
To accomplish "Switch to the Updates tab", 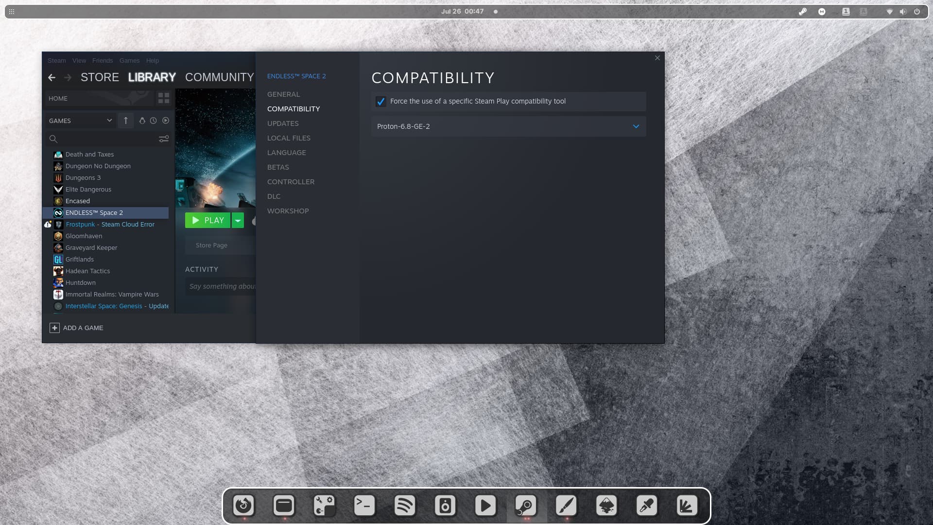I will point(283,123).
